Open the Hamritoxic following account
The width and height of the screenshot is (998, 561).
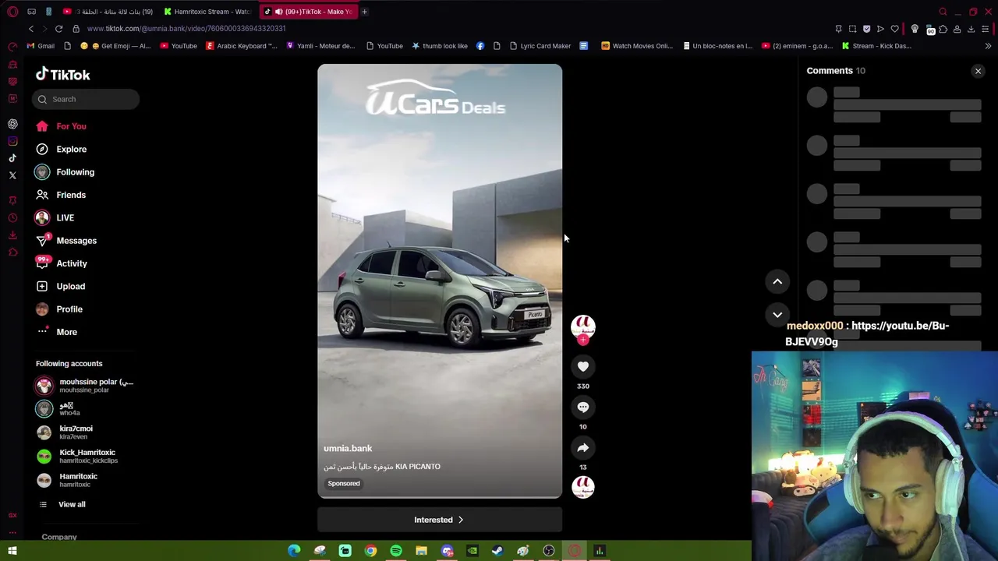pyautogui.click(x=67, y=480)
